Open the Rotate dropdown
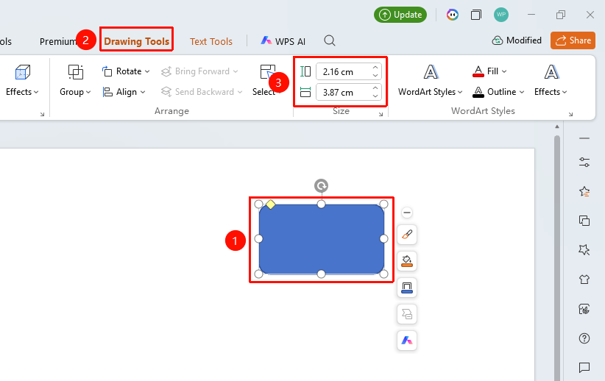 pyautogui.click(x=132, y=71)
